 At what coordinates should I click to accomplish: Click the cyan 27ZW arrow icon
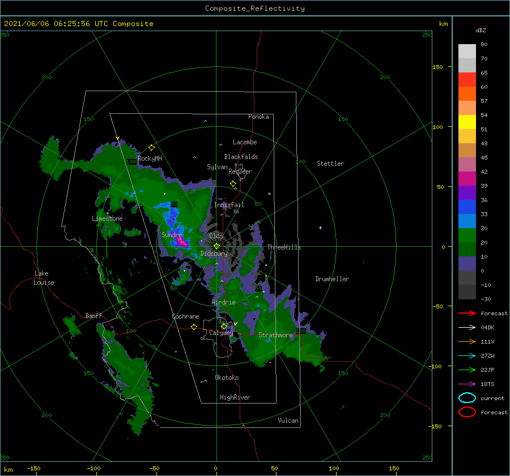pyautogui.click(x=467, y=356)
